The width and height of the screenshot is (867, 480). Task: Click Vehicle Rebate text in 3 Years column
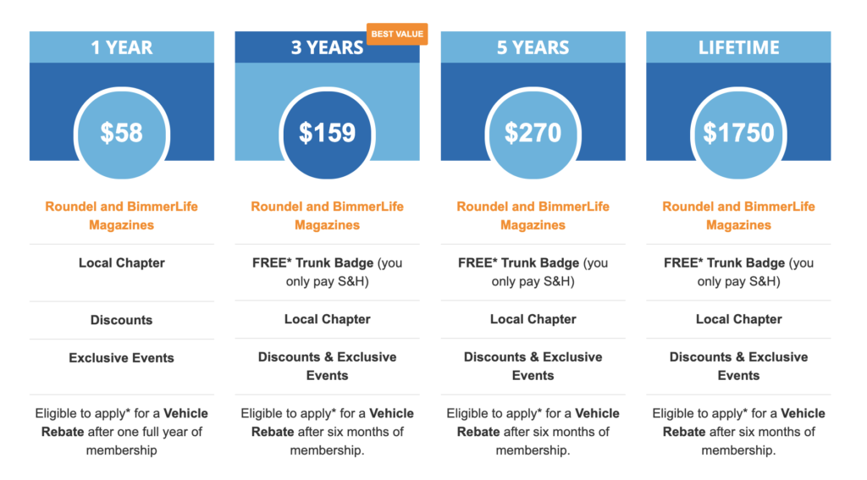coord(328,432)
